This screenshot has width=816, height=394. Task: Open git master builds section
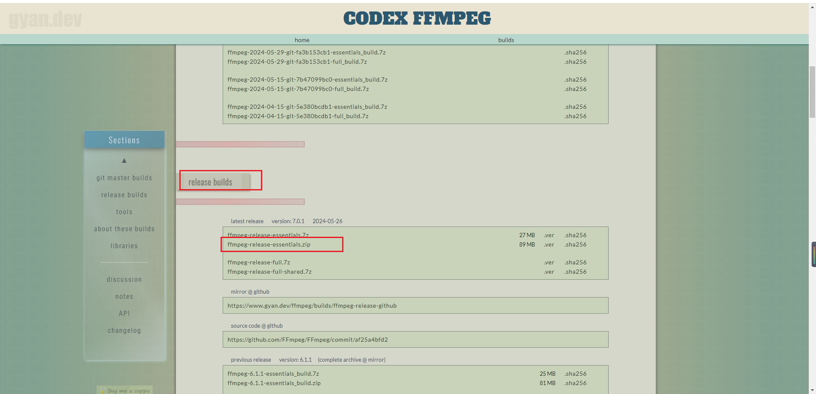(x=124, y=178)
